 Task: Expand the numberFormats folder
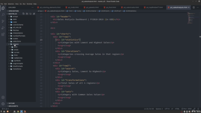pos(19,36)
